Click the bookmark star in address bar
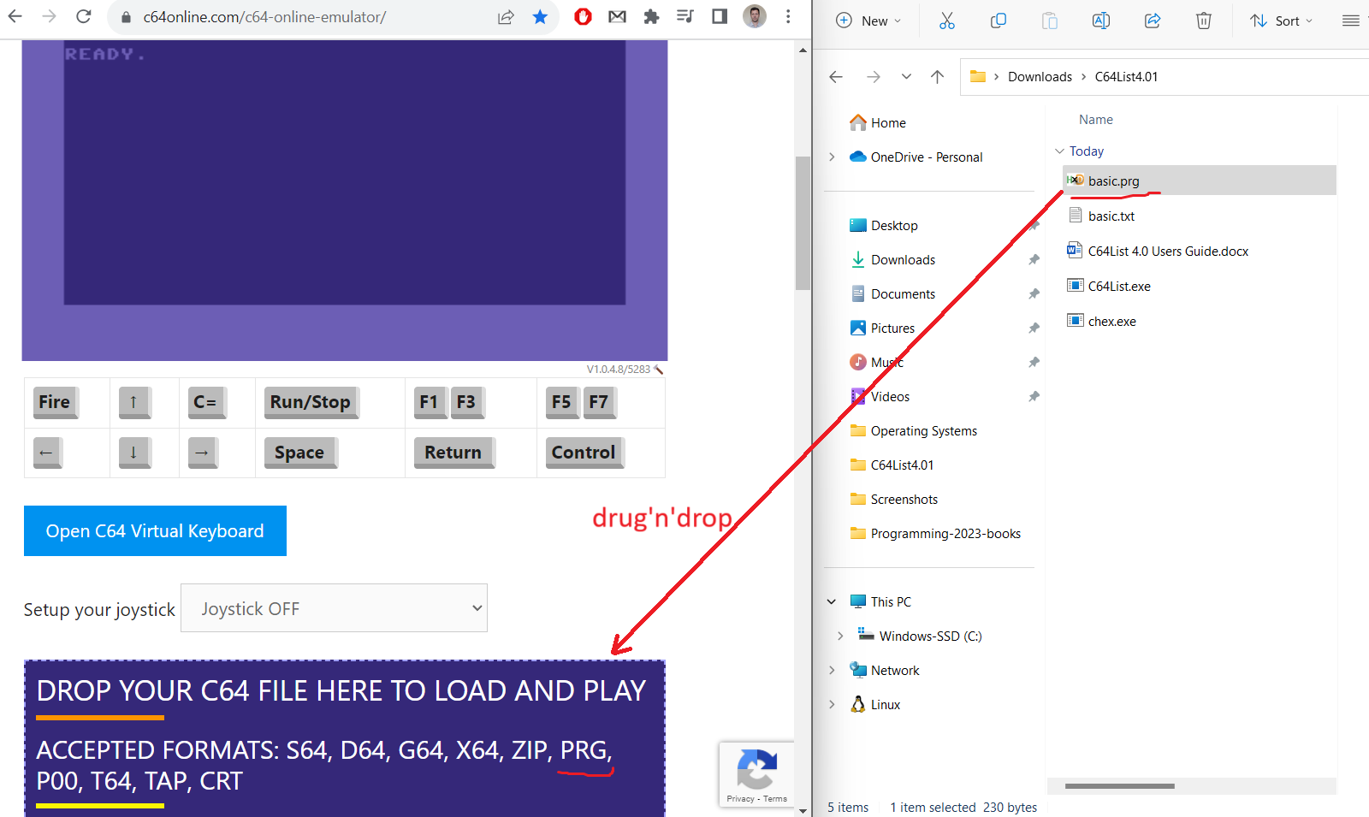The width and height of the screenshot is (1369, 817). [x=540, y=17]
